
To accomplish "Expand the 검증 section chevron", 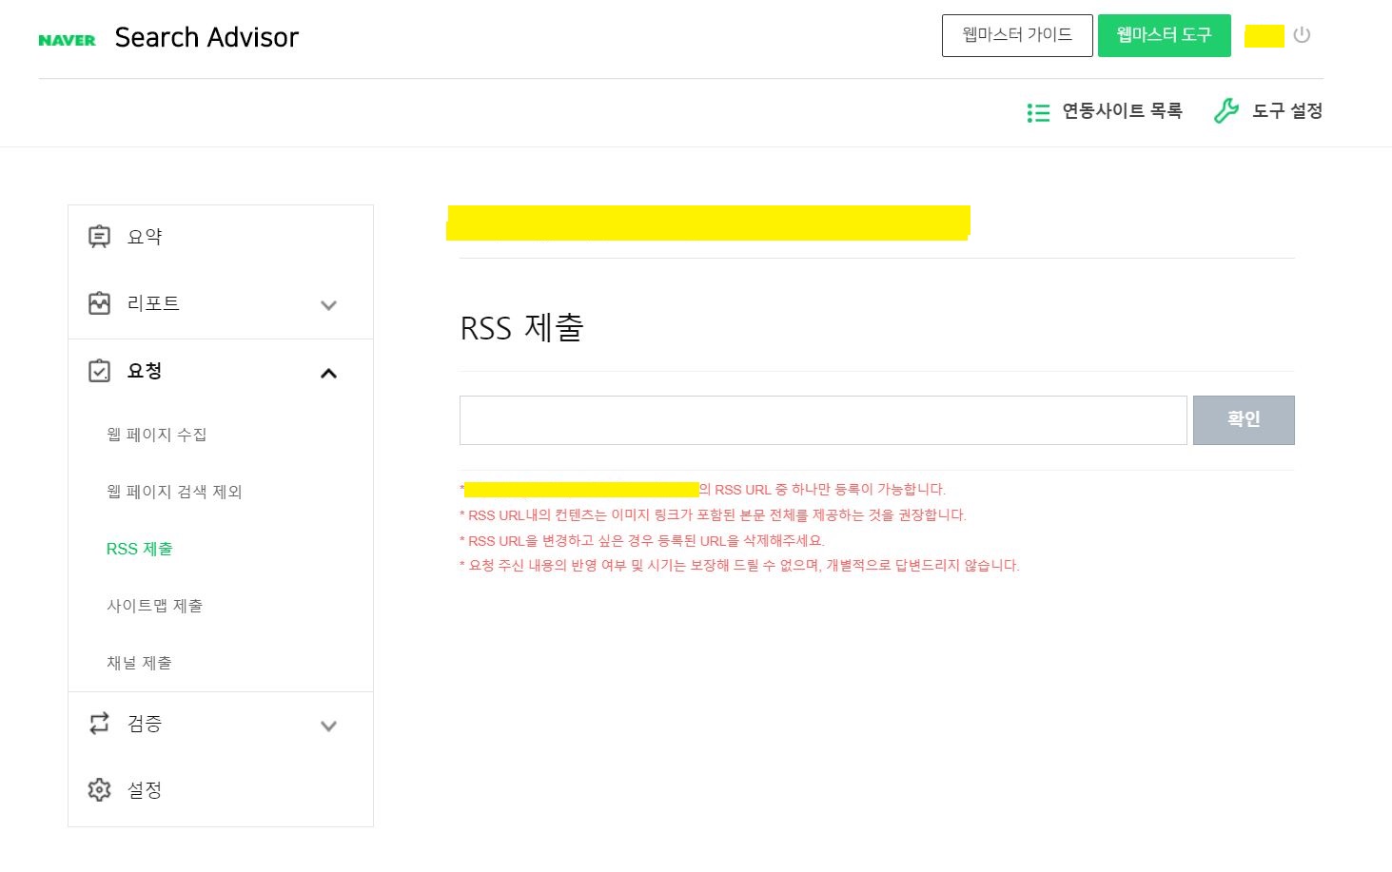I will coord(328,726).
